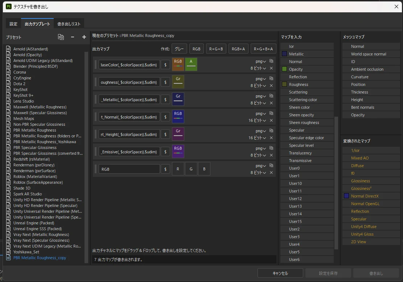Viewport: 403px width, 282px height.
Task: Select RGB channel slot of Normal map
Action: [178, 117]
